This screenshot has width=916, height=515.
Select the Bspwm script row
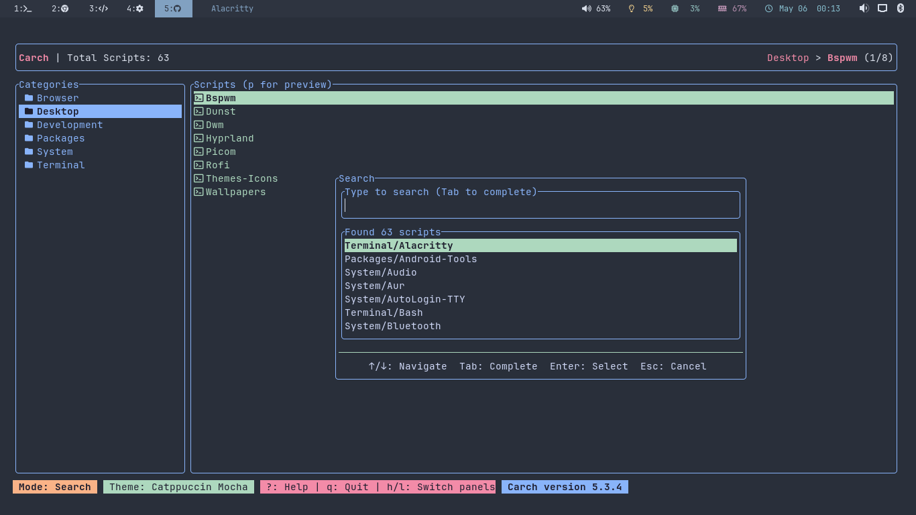point(543,98)
